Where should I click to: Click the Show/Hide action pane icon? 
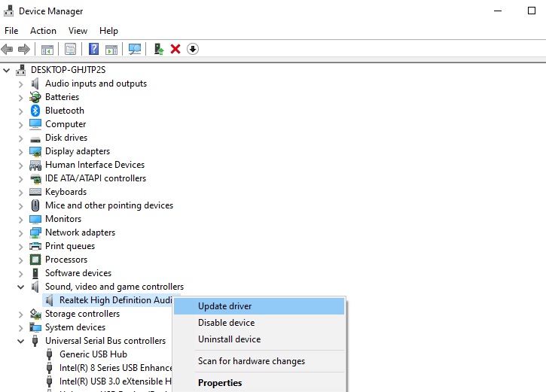click(111, 50)
